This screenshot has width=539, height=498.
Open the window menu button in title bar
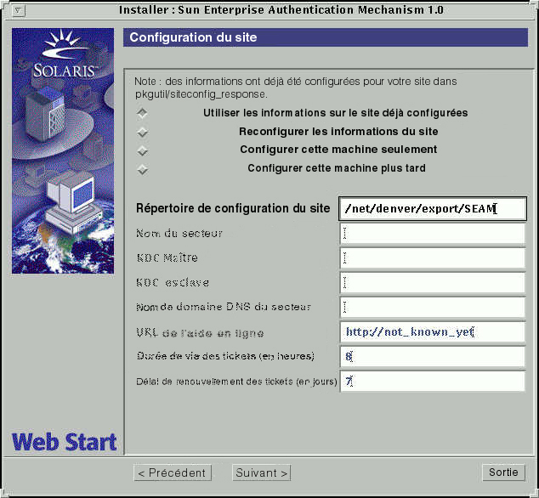point(18,10)
